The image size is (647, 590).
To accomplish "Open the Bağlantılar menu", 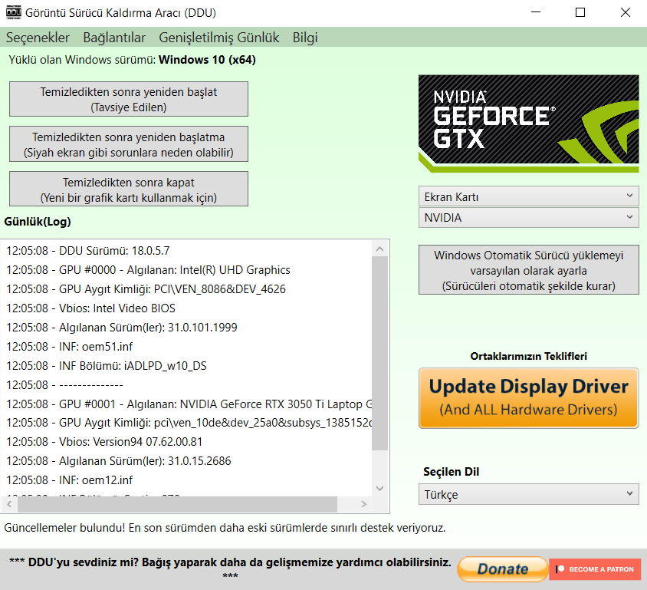I will (x=114, y=38).
